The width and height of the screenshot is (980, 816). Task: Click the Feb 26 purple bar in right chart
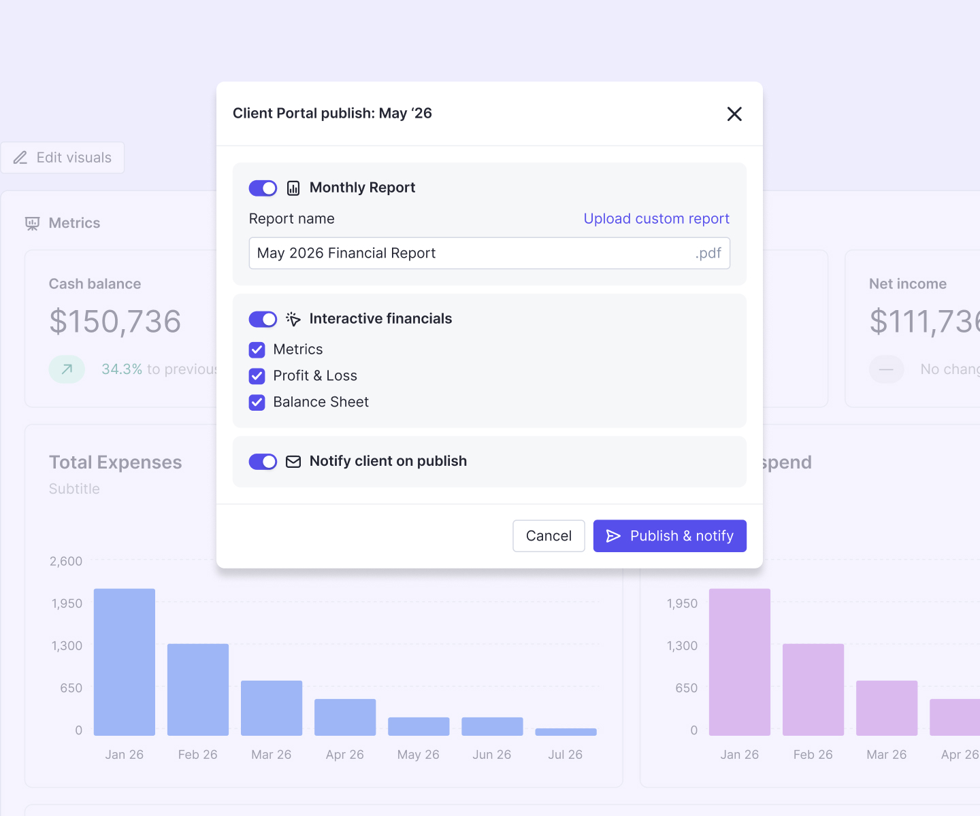813,690
